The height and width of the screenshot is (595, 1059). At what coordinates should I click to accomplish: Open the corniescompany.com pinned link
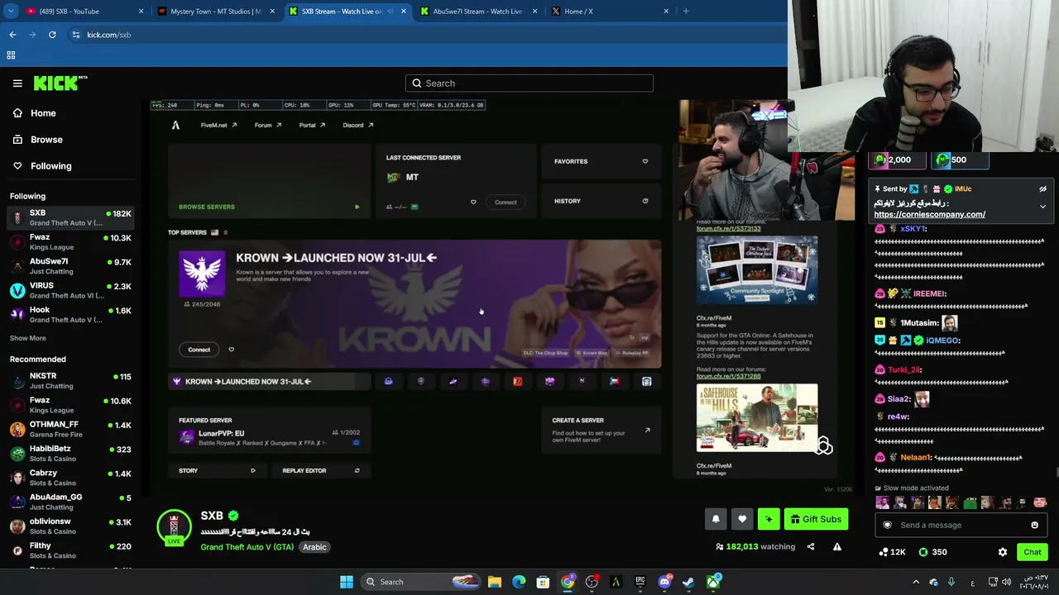[929, 214]
